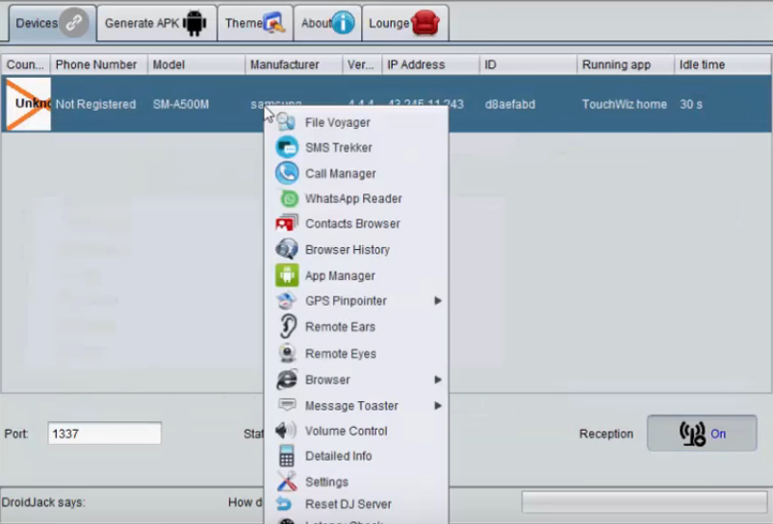The image size is (773, 524).
Task: Choose App Manager menu entry
Action: click(356, 276)
